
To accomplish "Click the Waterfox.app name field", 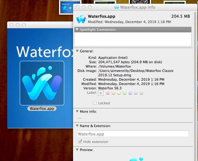I will pos(133,134).
